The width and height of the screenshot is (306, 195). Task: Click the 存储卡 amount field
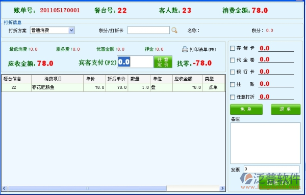pos(276,48)
